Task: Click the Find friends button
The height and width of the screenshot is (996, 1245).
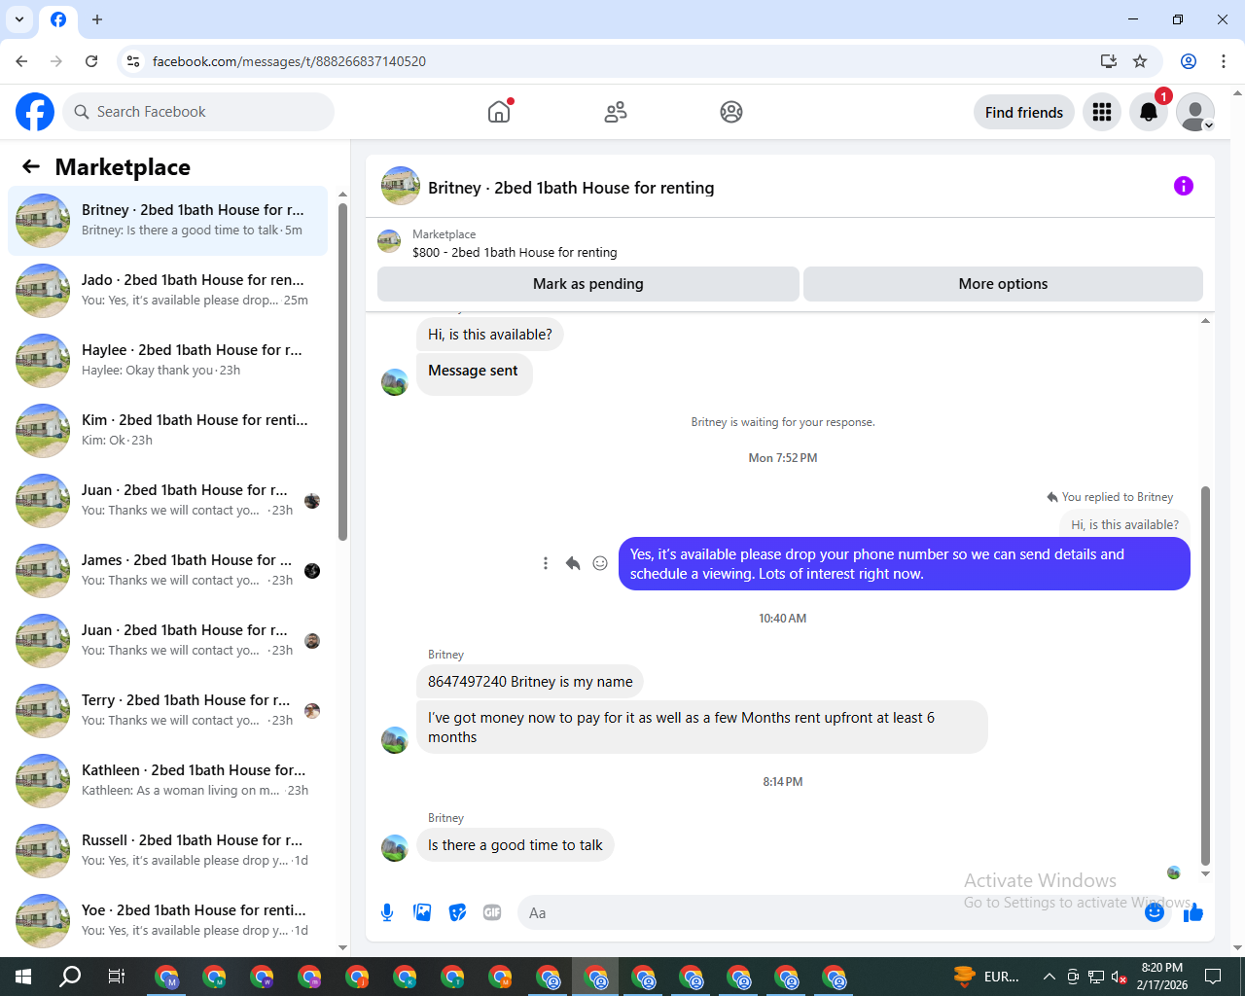Action: pyautogui.click(x=1024, y=112)
